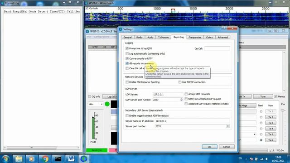Screen dimensions: 290x163
Task: Select the Reporting tab
Action: click(x=179, y=37)
